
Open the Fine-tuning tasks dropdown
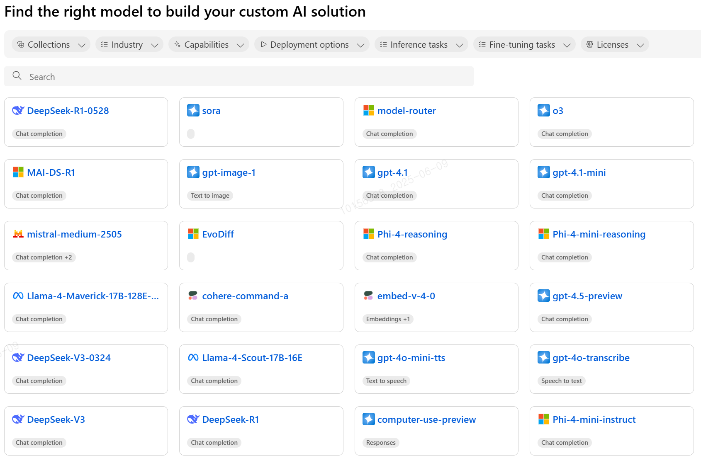click(524, 44)
